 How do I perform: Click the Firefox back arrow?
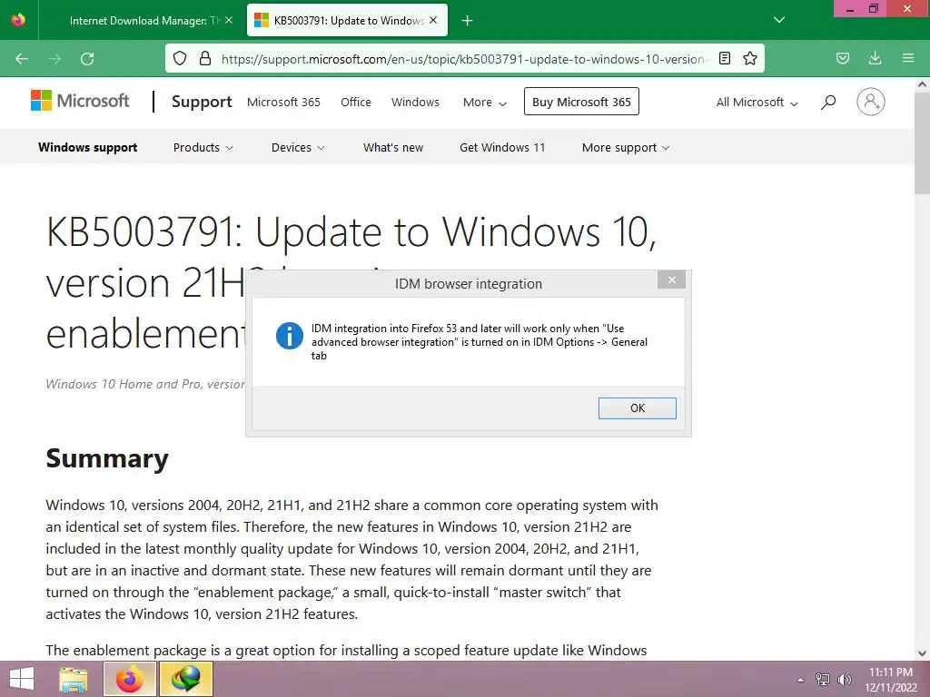[22, 59]
